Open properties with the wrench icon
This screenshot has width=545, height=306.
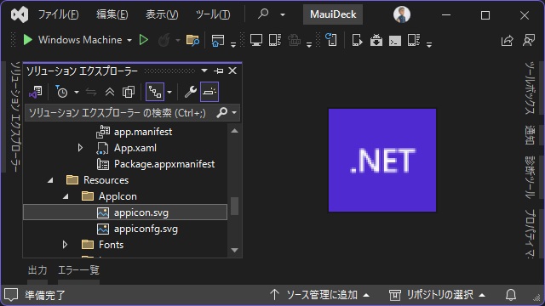click(191, 92)
